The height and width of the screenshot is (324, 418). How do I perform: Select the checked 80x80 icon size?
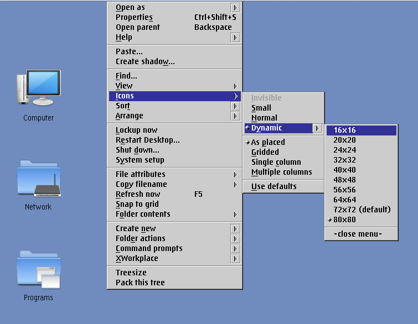pyautogui.click(x=361, y=220)
